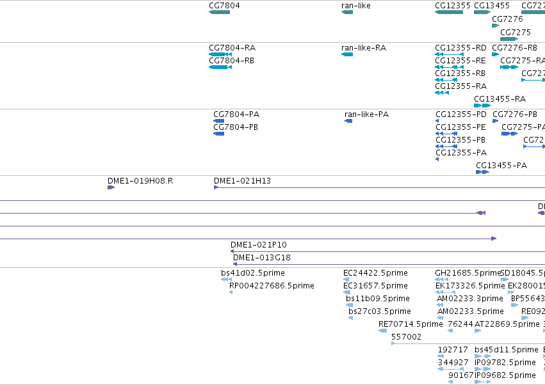The height and width of the screenshot is (385, 545).
Task: Click the EC31657.5prime EST label
Action: coord(375,286)
